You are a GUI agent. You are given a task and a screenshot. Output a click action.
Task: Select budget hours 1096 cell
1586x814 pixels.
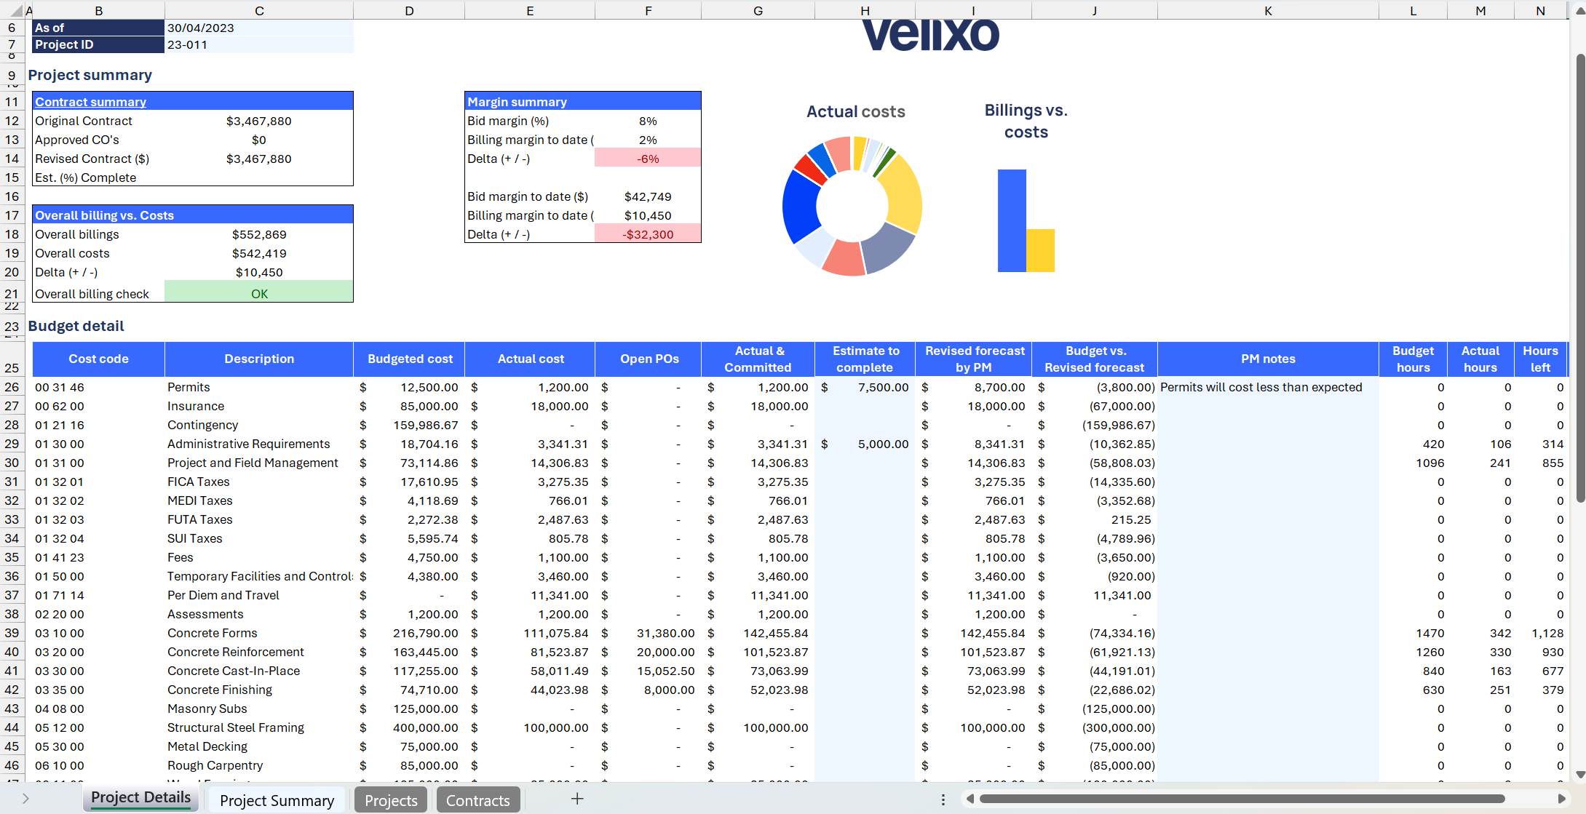(x=1413, y=463)
